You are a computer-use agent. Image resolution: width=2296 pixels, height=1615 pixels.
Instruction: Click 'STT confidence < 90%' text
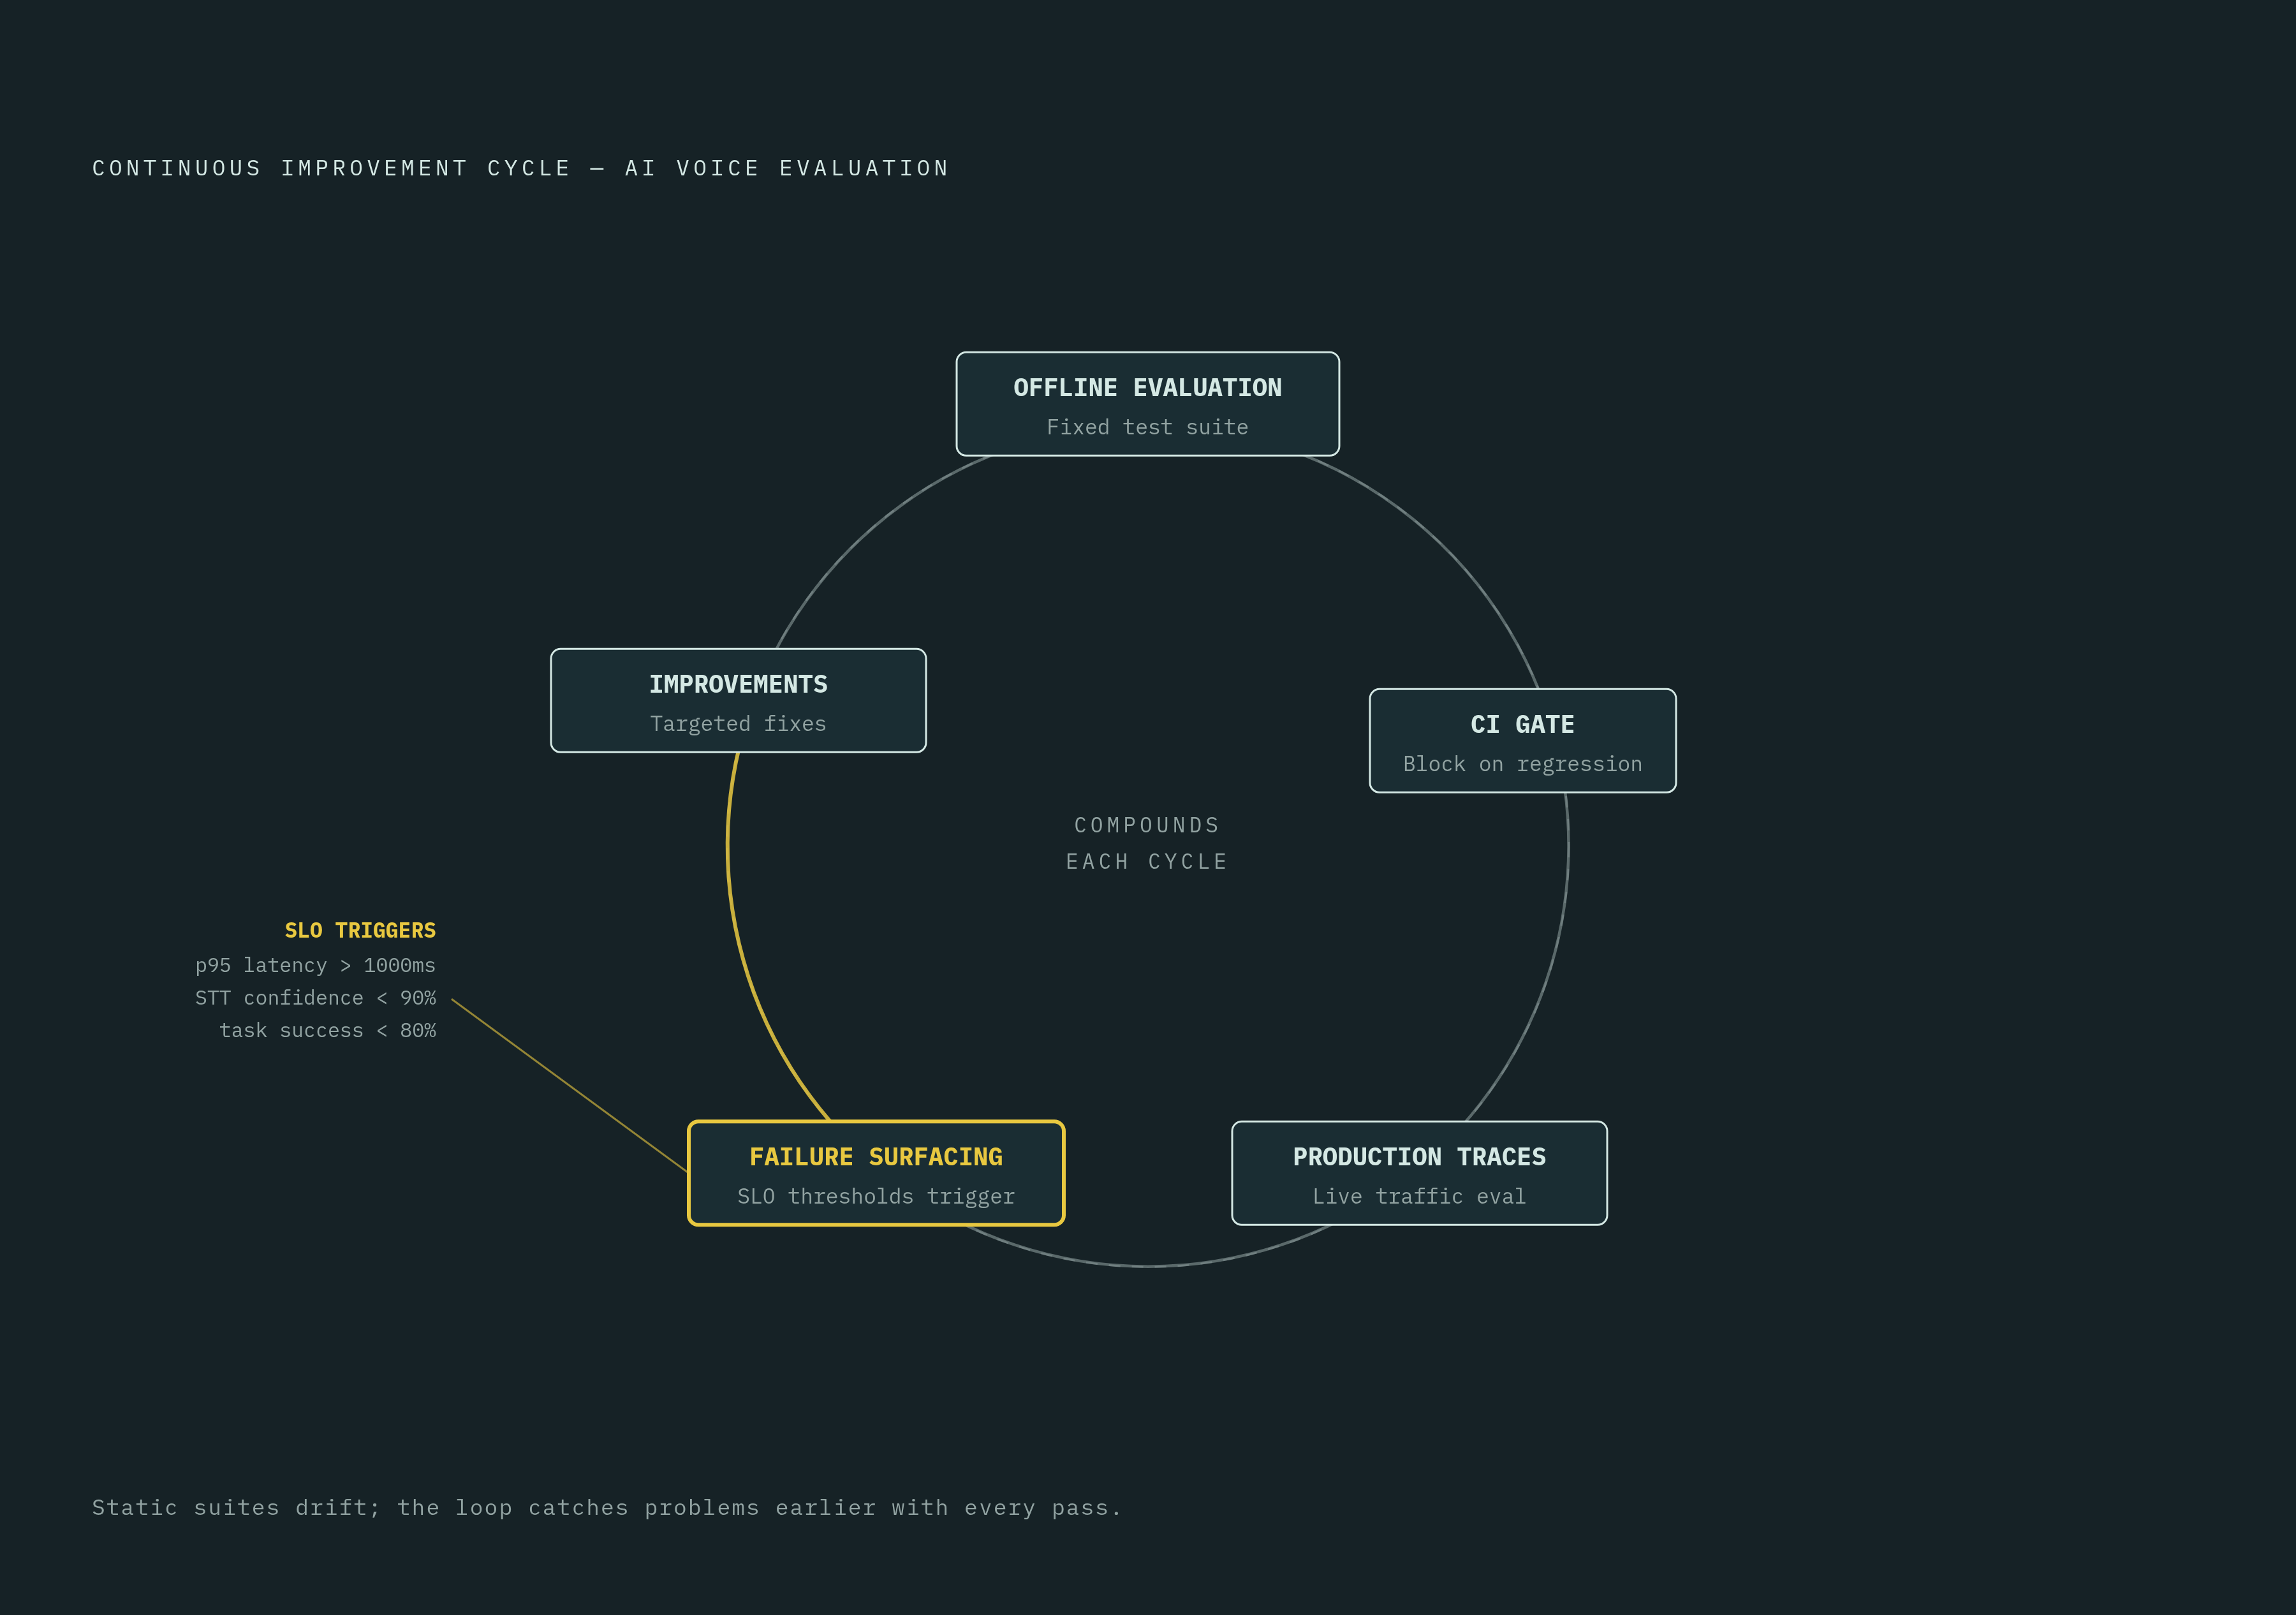click(x=315, y=998)
